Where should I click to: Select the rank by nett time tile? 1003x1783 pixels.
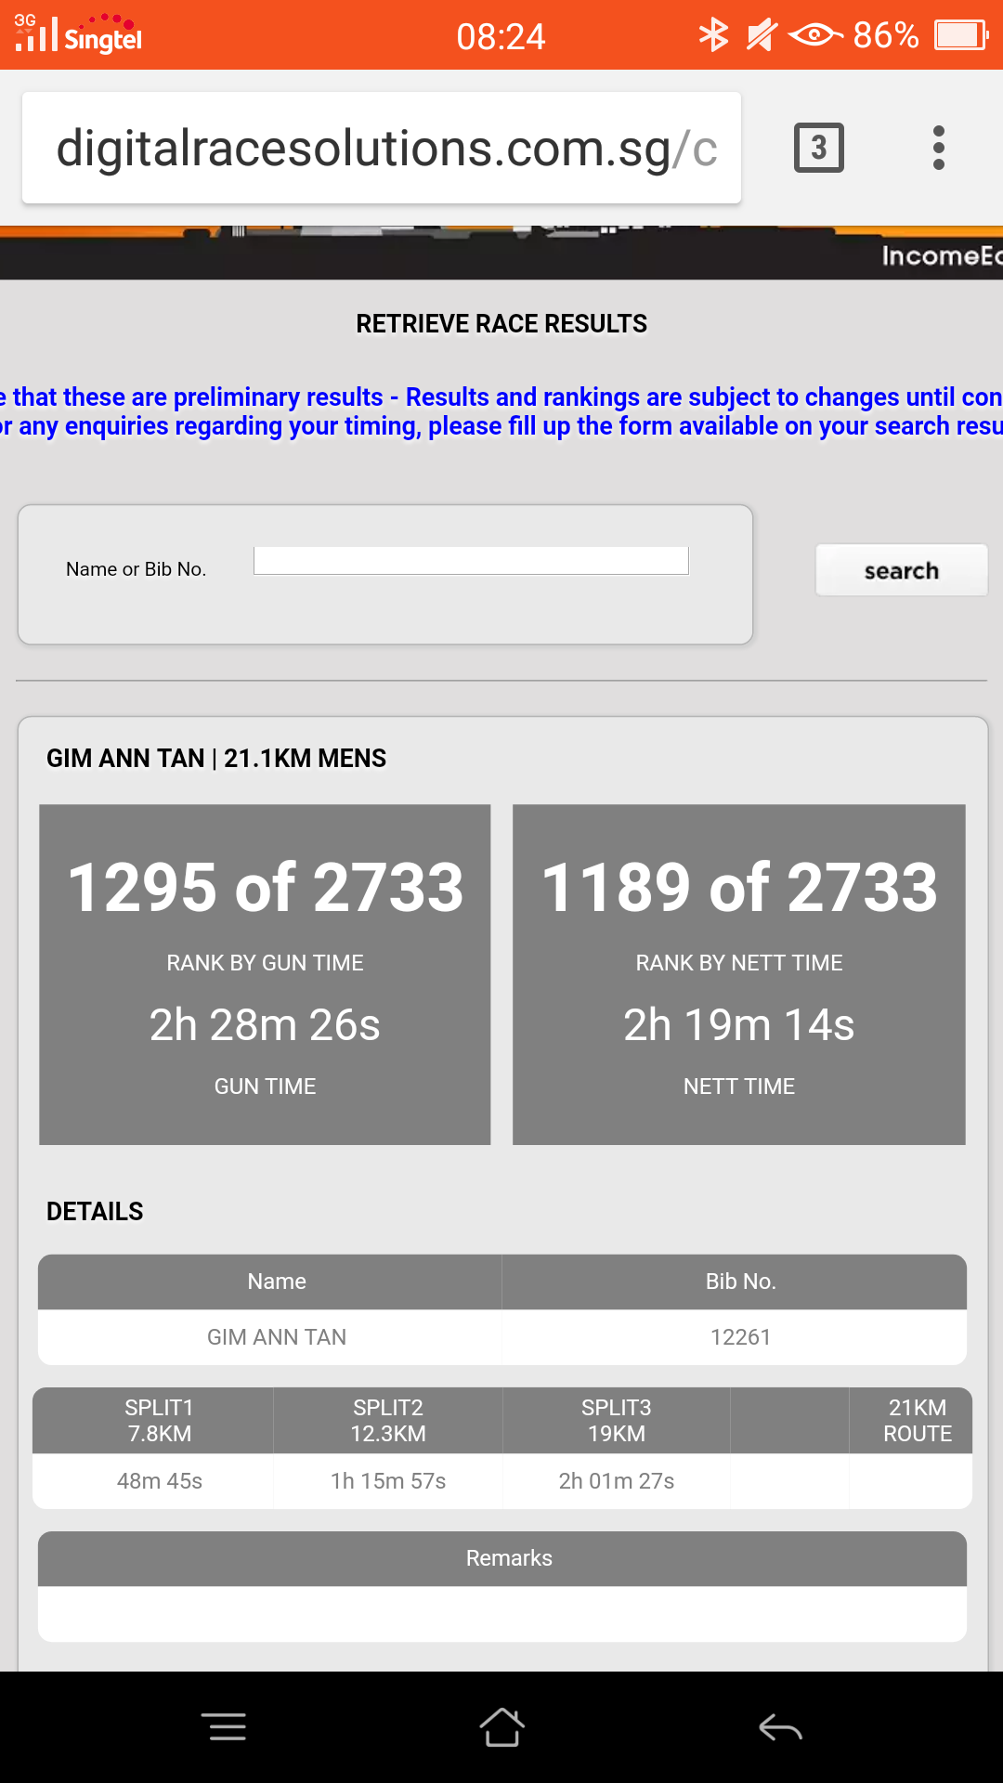pos(738,974)
